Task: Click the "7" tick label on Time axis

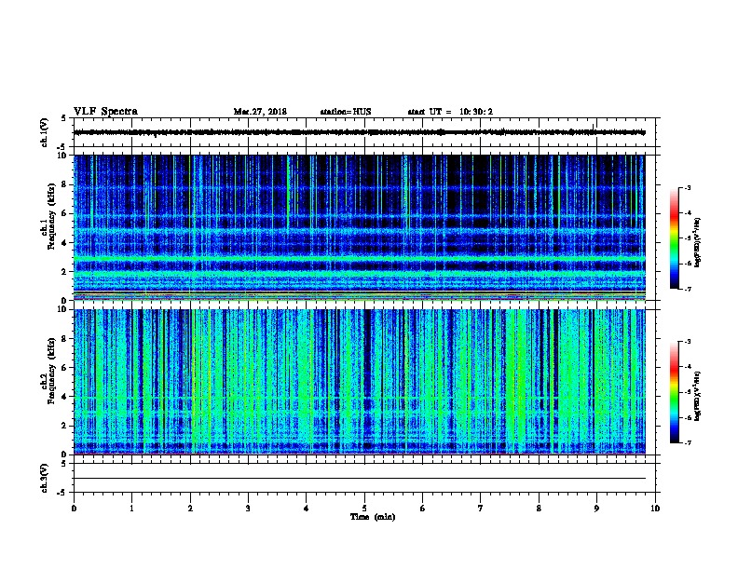Action: pos(481,509)
